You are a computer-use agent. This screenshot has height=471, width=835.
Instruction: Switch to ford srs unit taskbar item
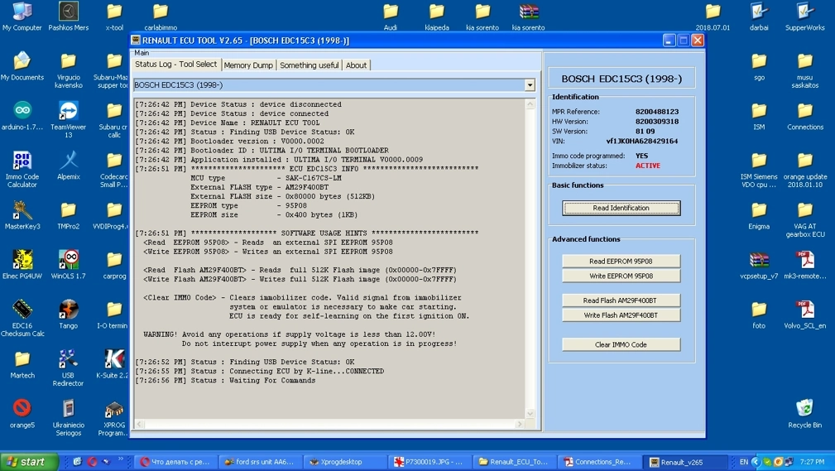[260, 462]
